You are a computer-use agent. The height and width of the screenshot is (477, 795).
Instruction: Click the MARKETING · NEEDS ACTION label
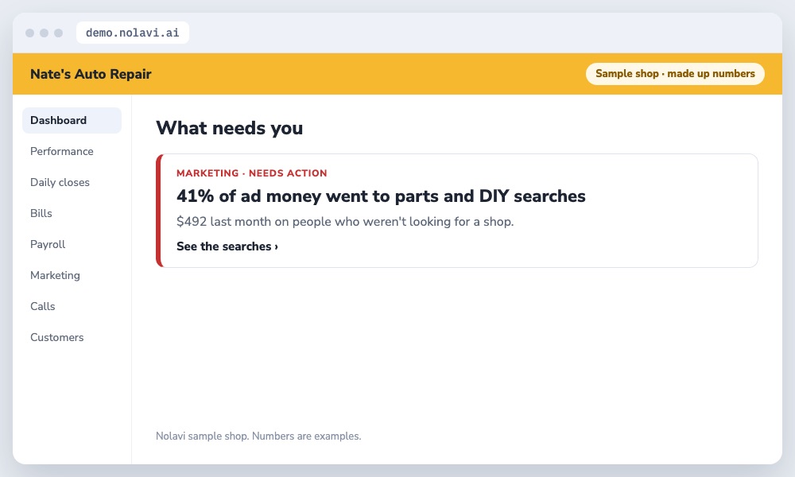[x=251, y=173]
